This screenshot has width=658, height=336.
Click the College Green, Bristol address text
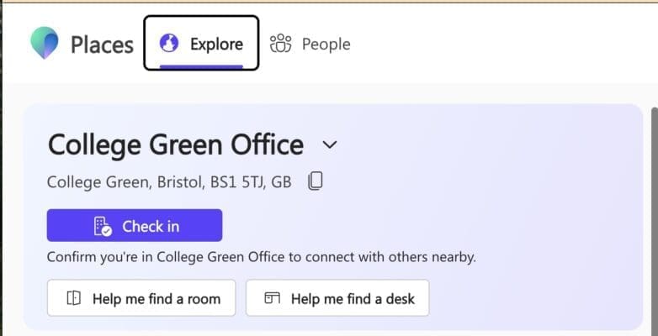[x=169, y=181]
